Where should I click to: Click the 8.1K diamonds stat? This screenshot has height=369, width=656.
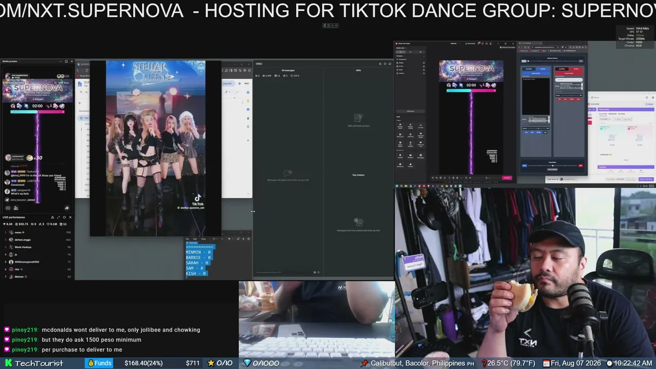[8, 224]
